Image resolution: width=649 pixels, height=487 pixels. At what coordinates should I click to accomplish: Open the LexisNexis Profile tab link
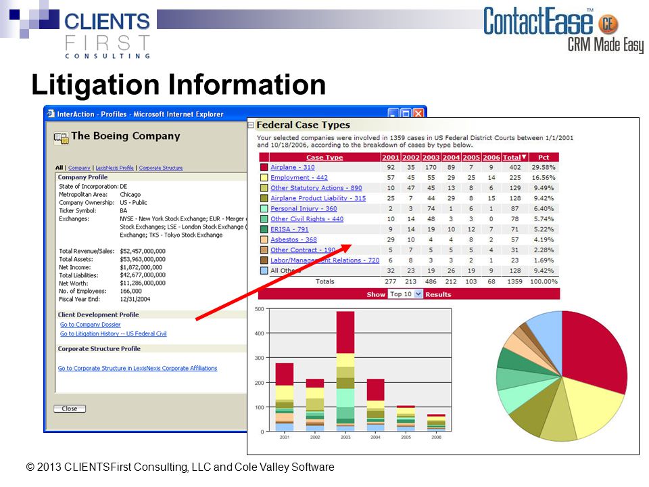pyautogui.click(x=115, y=168)
